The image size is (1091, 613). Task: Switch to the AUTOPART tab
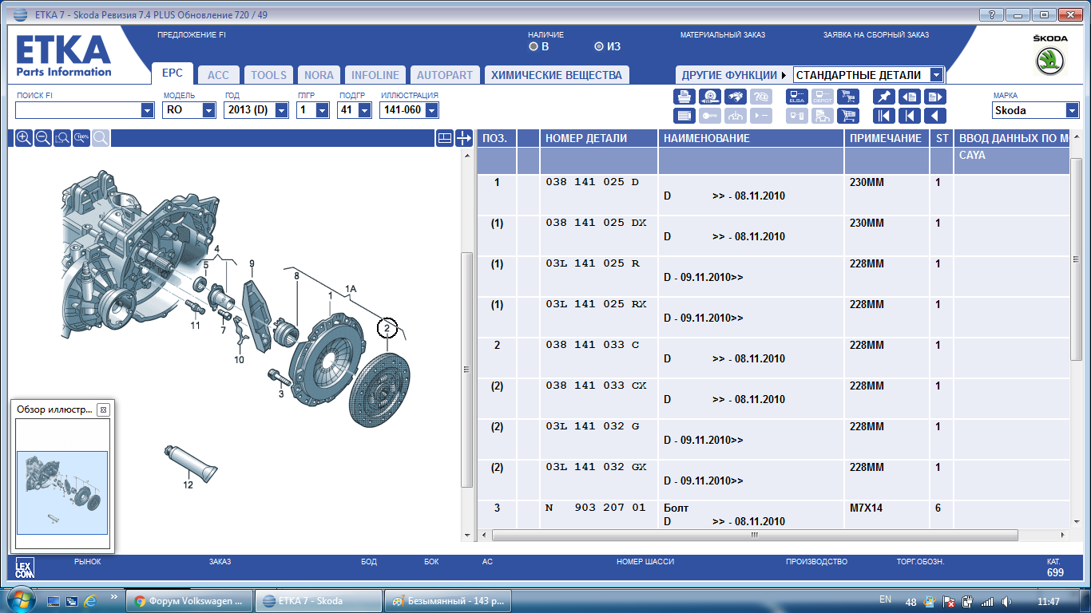(445, 75)
